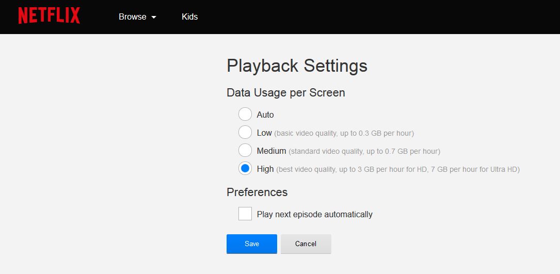
Task: Click the 'Medium' option label text
Action: (x=271, y=151)
